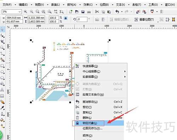Image resolution: width=177 pixels, height=140 pixels.
Task: Select the Polygon tool in toolbox
Action: (2, 78)
